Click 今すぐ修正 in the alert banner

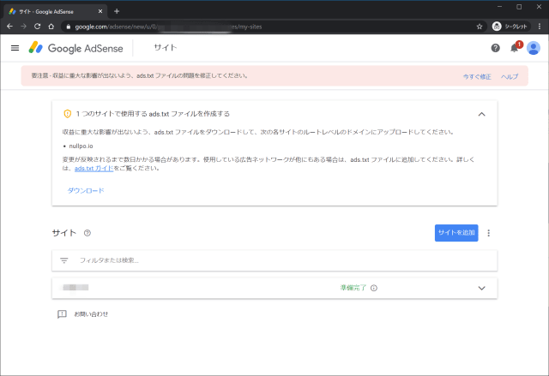tap(477, 76)
